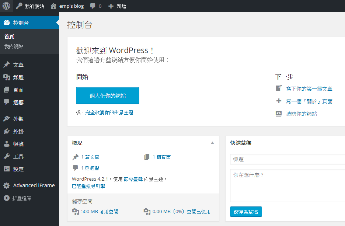Click the media icon beside 0.00 MB 空間已使用

point(147,212)
